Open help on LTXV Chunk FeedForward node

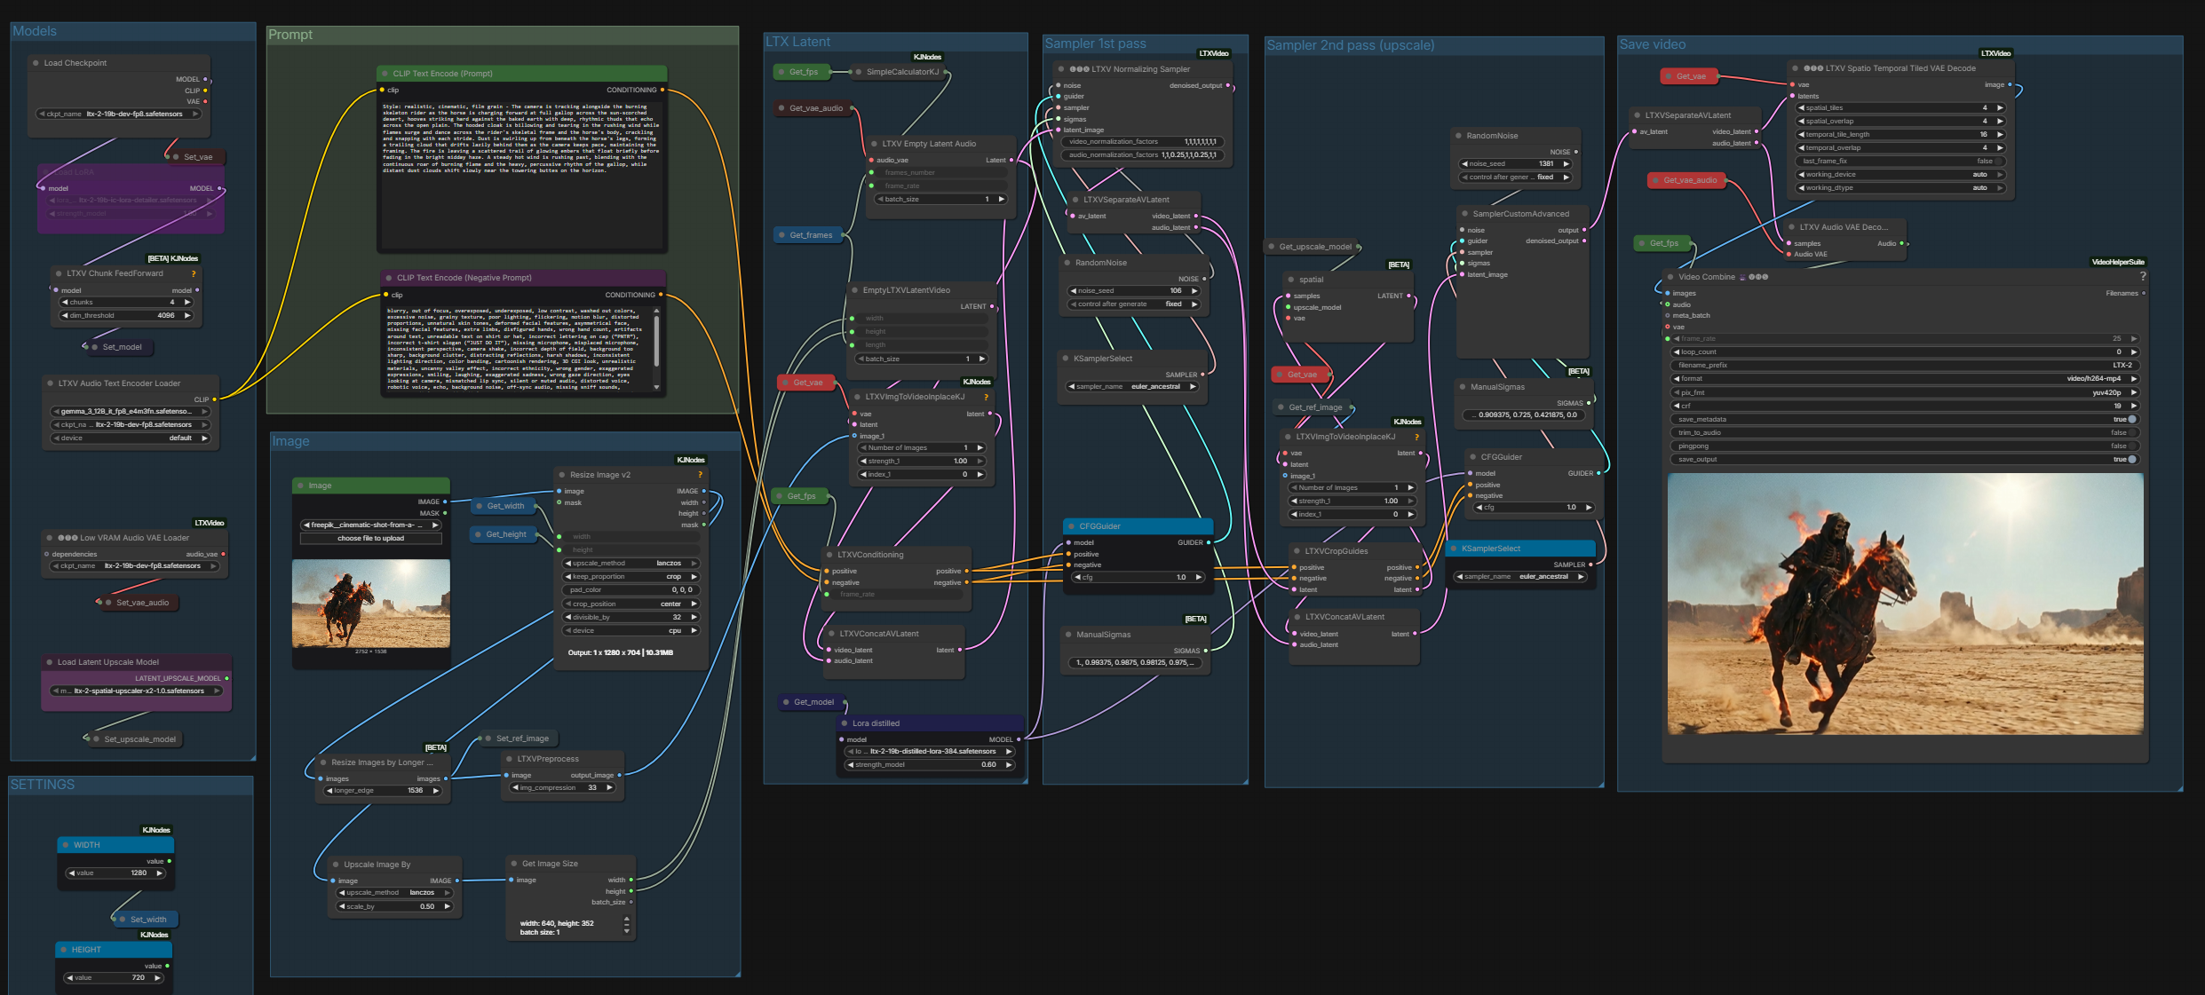pos(194,273)
